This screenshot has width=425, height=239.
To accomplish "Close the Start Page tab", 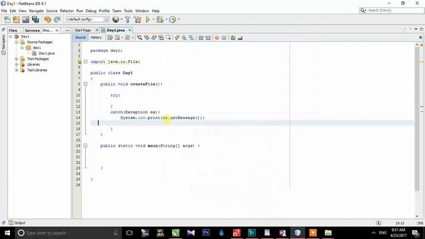I will [x=97, y=30].
